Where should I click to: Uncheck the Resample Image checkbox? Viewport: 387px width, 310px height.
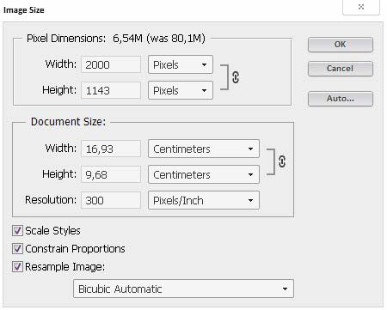click(x=17, y=267)
